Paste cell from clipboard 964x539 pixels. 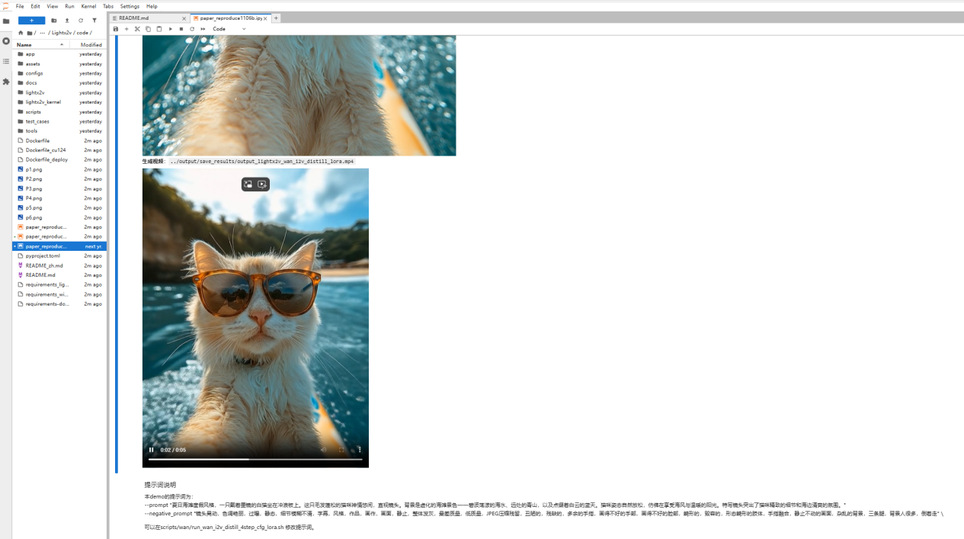click(x=159, y=29)
